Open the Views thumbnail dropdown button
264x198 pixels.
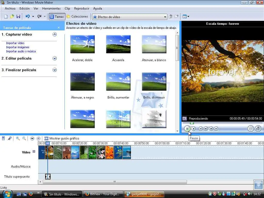point(186,16)
